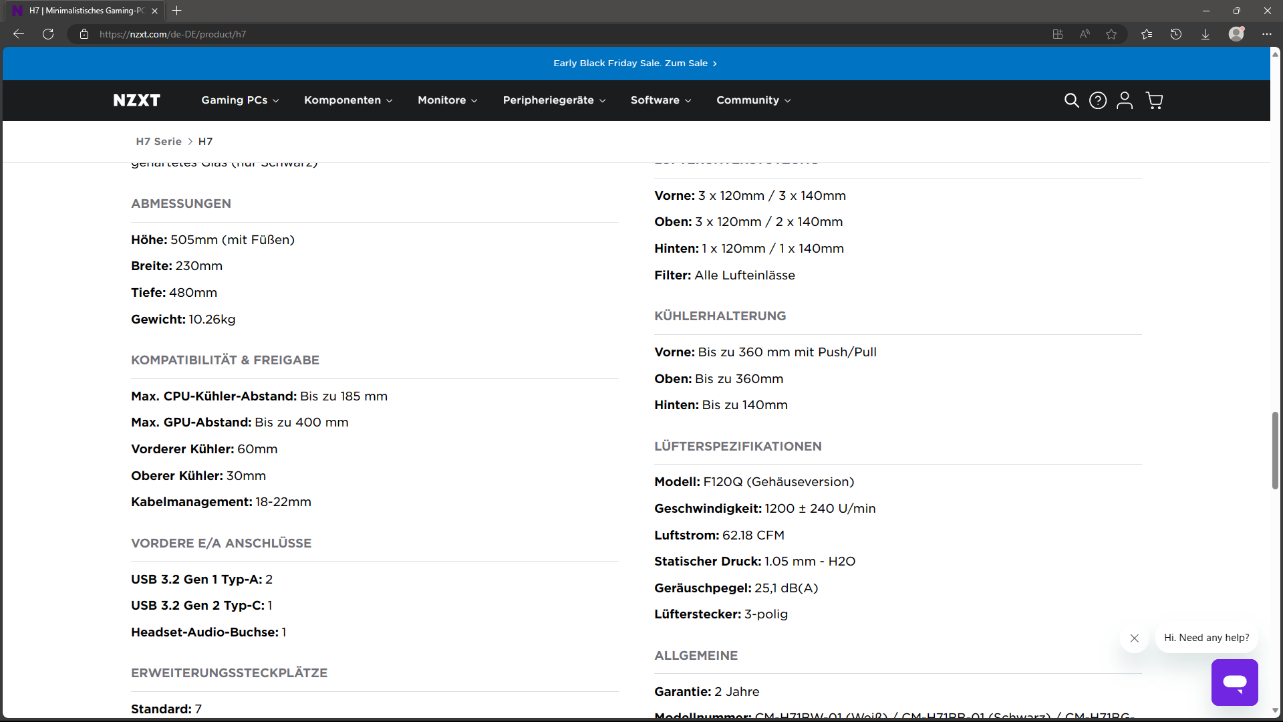1283x722 pixels.
Task: Click the NZXT logo
Action: point(136,100)
